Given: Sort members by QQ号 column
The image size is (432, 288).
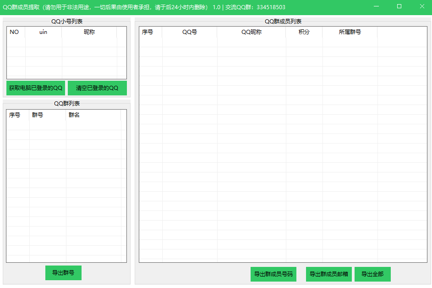Looking at the screenshot, I should coord(190,32).
